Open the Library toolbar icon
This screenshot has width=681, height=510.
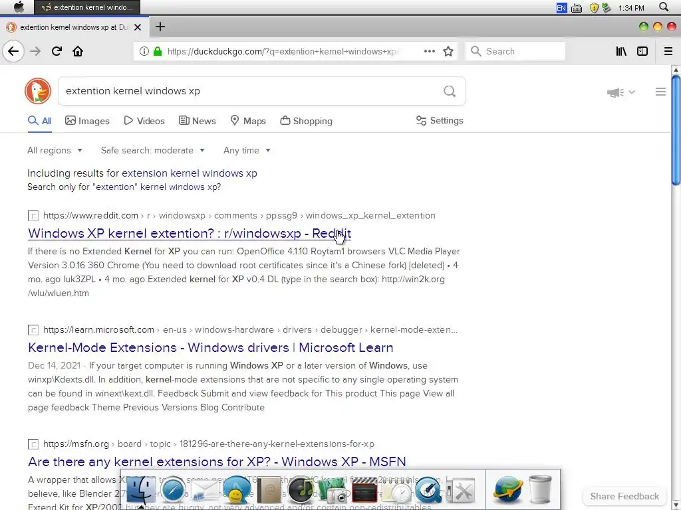pos(621,51)
